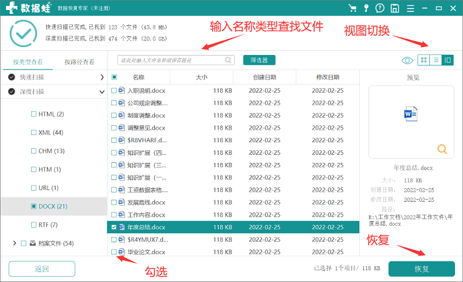Sort by 名称 column header

[138, 77]
